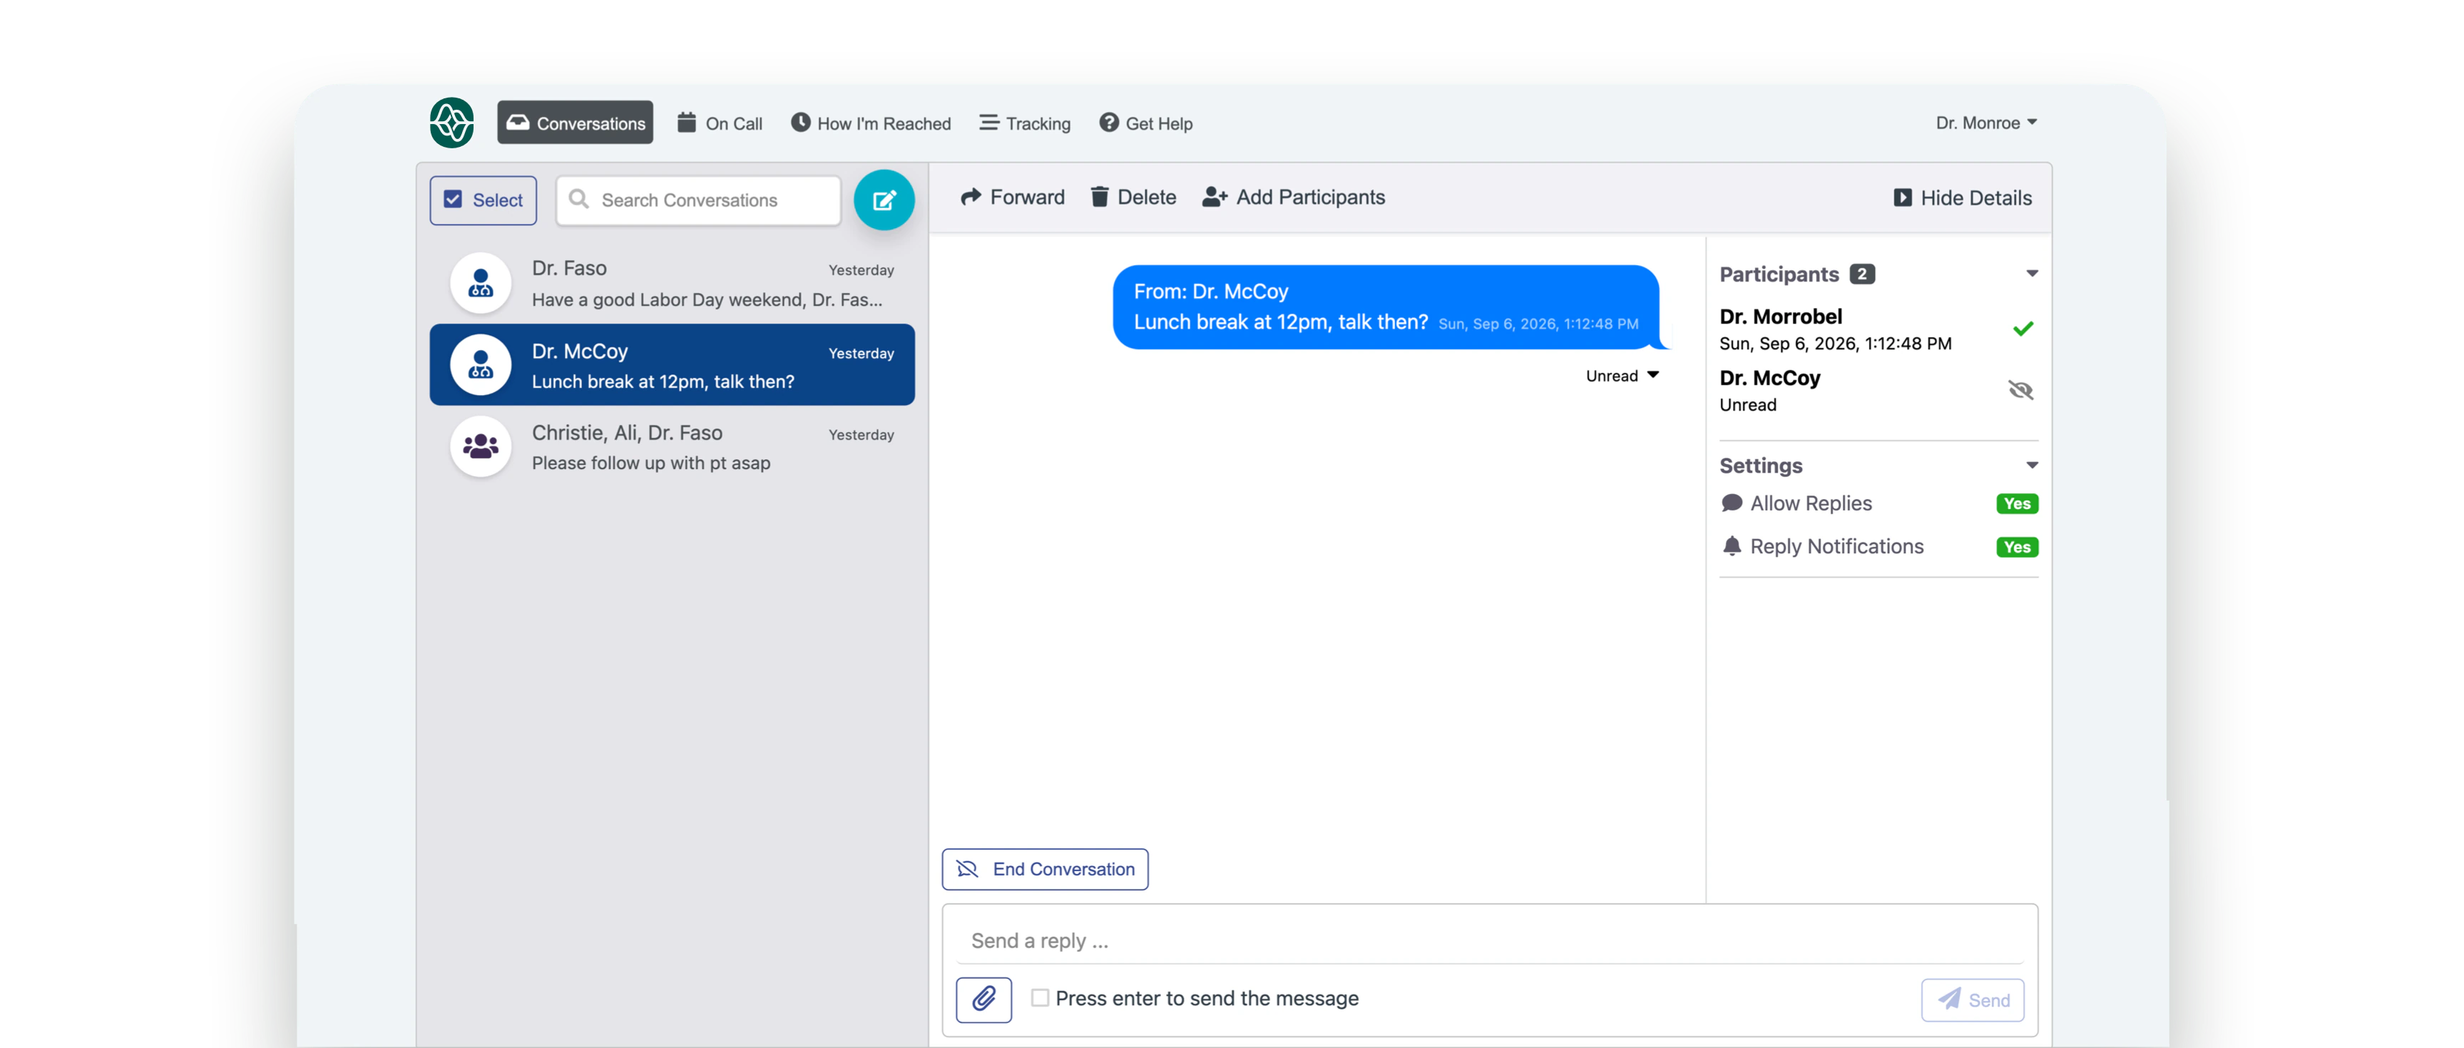The image size is (2464, 1048).
Task: Open the Get Help menu item
Action: tap(1146, 123)
